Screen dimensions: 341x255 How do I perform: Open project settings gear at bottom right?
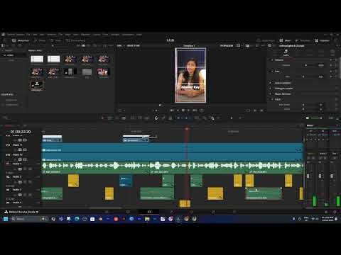pos(335,212)
